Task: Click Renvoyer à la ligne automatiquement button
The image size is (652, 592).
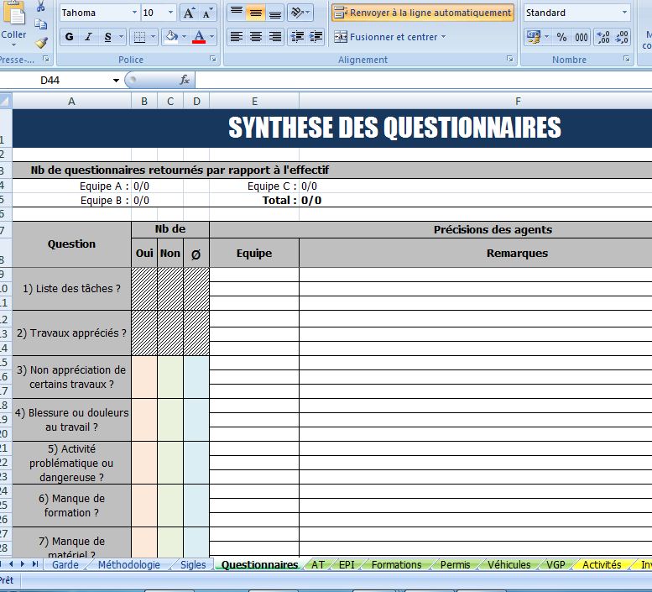Action: tap(423, 13)
